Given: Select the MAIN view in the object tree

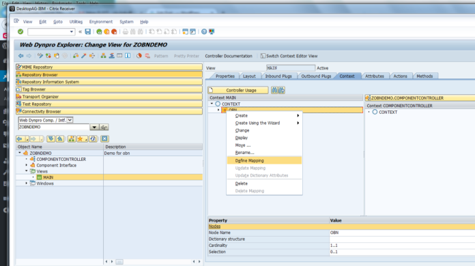Looking at the screenshot, I should pos(48,177).
